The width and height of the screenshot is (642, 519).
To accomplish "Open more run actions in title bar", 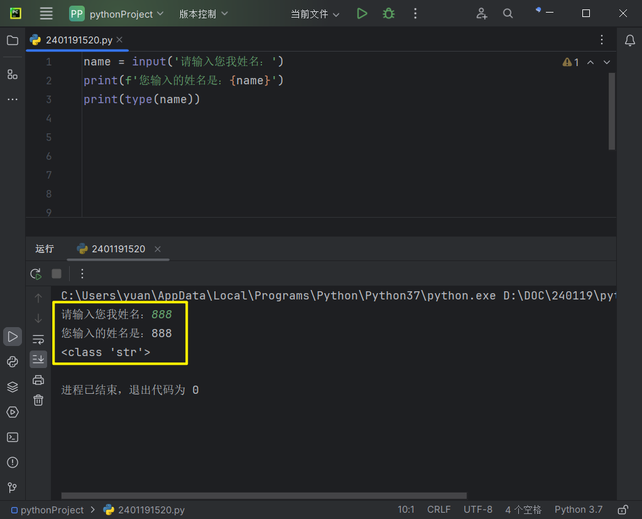I will 415,14.
